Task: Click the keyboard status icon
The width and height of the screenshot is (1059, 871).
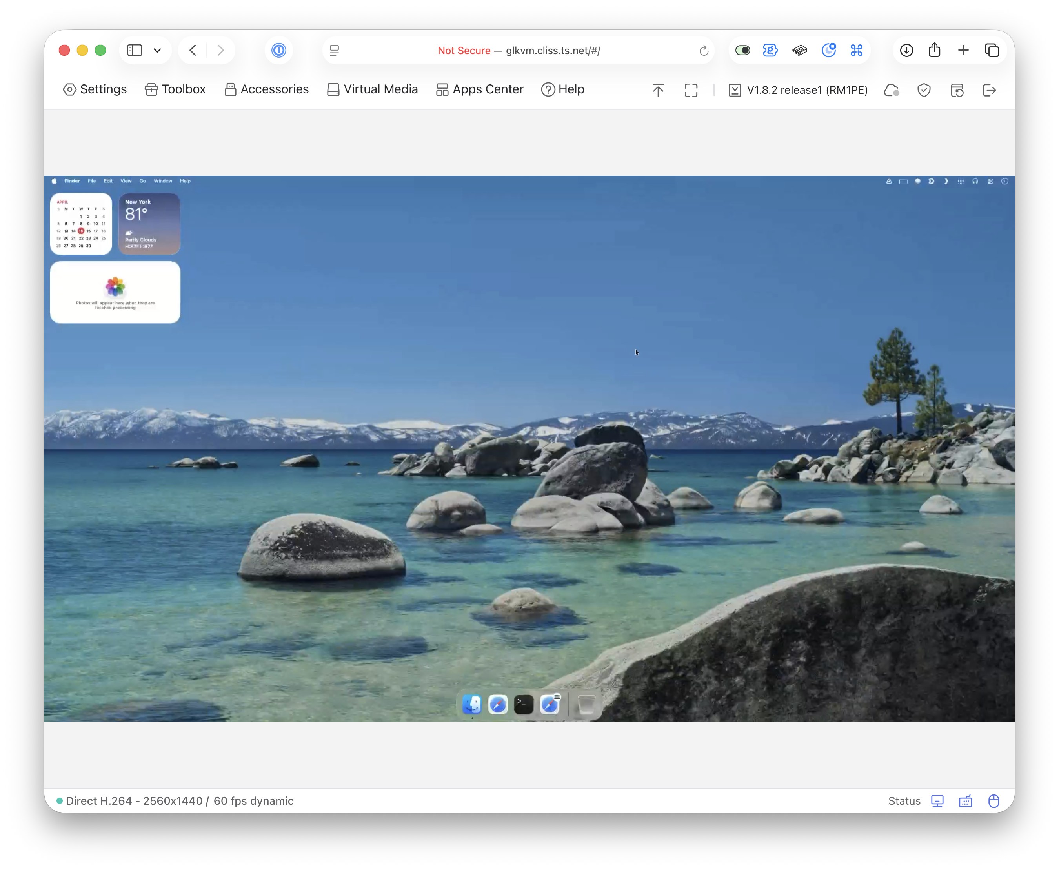Action: 965,801
